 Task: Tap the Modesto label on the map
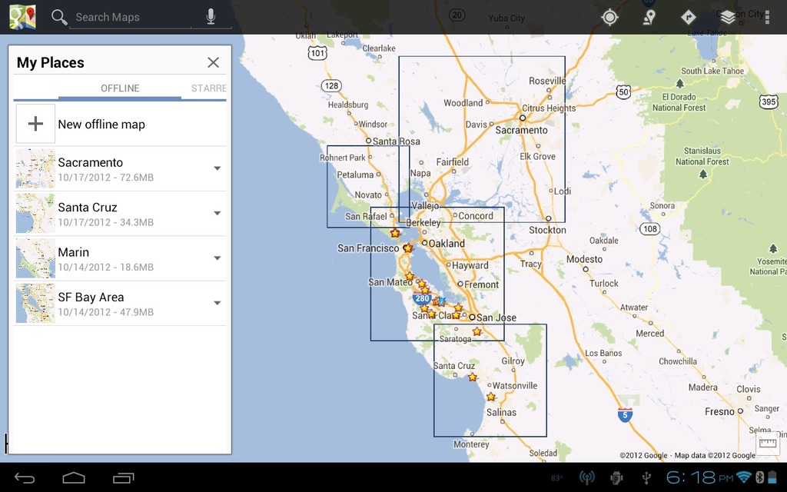584,259
